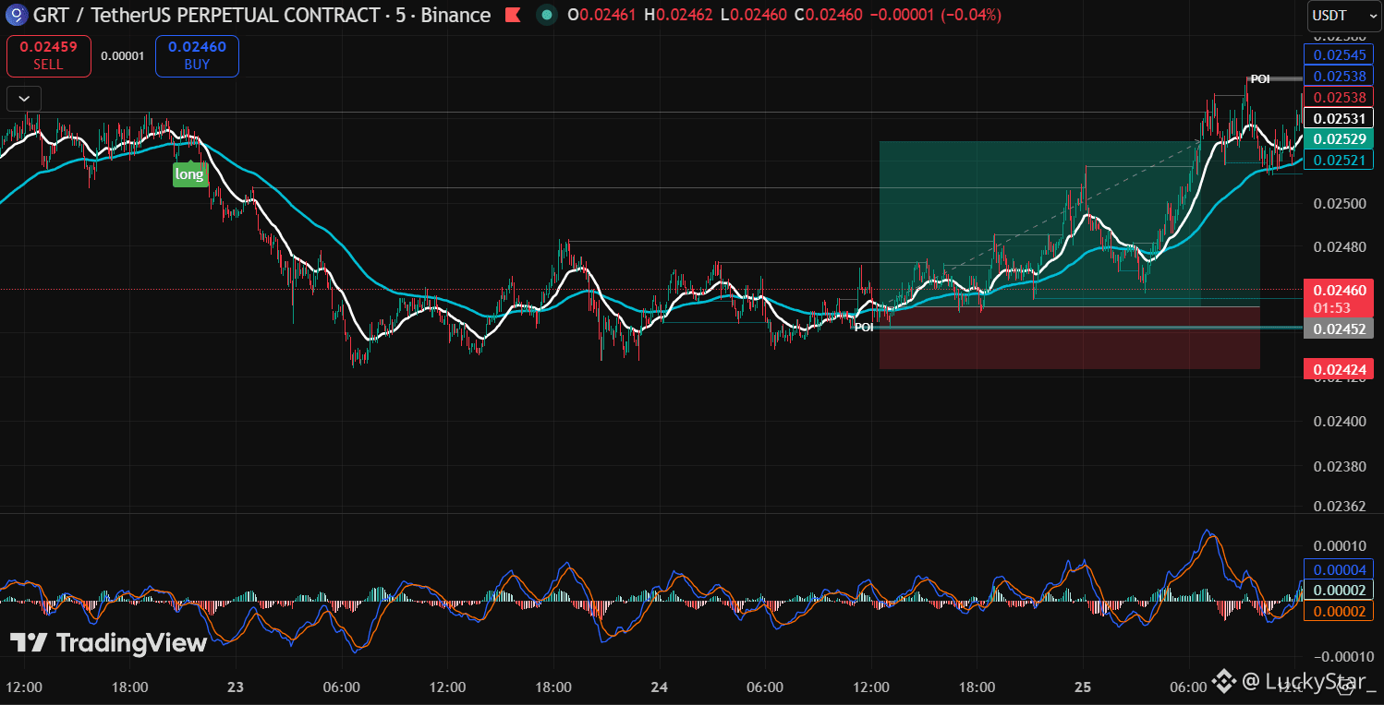
Task: Click the red flag icon beside Binance
Action: point(512,15)
